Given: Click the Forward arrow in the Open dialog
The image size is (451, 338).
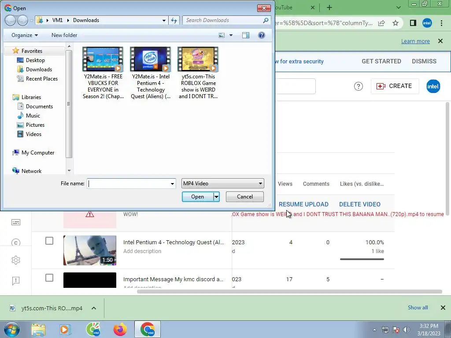Looking at the screenshot, I should pos(23,20).
